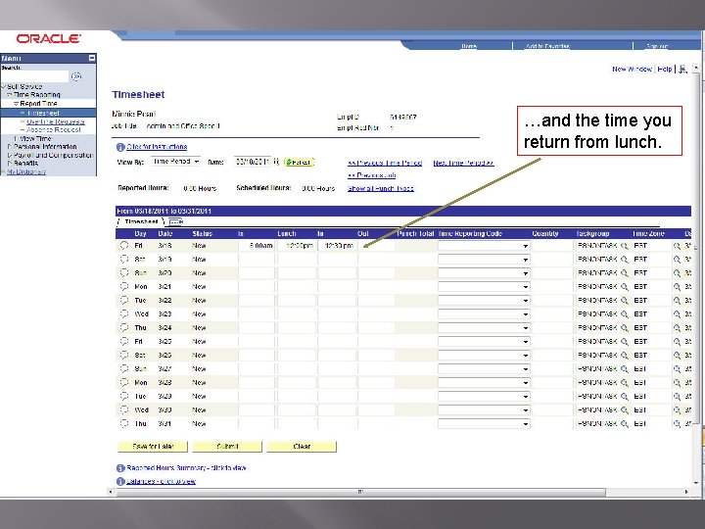The width and height of the screenshot is (705, 529).
Task: Expand Payroll and Compensation in the menu
Action: pos(10,155)
